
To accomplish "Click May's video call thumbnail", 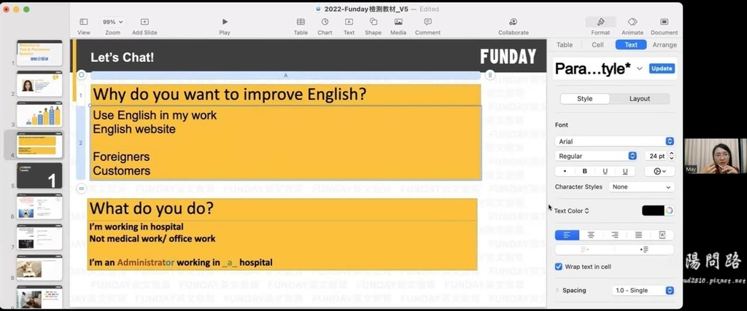I will (715, 156).
